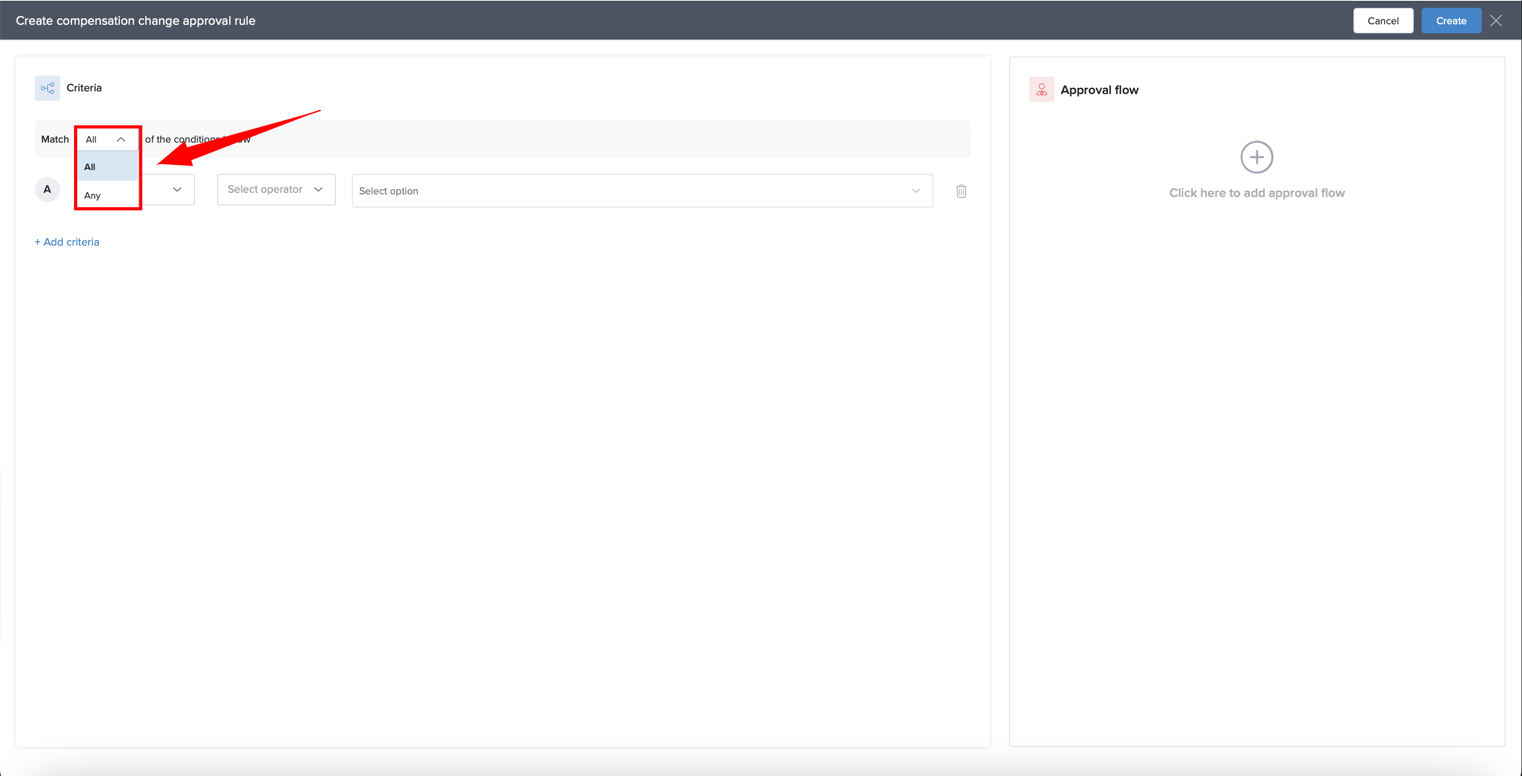Click the Cancel button
This screenshot has width=1522, height=776.
1383,21
